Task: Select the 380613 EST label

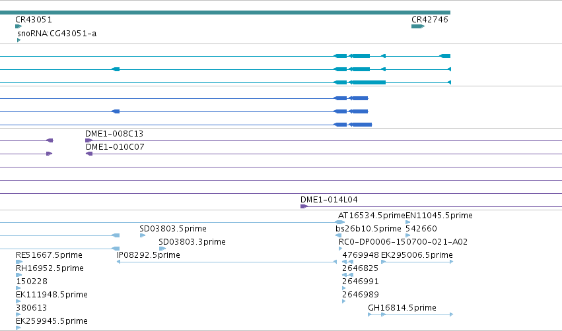Action: coord(32,308)
